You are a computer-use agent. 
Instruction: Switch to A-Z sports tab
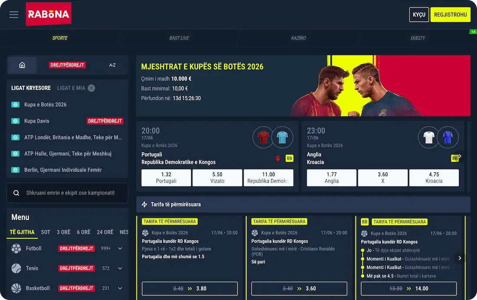point(113,65)
